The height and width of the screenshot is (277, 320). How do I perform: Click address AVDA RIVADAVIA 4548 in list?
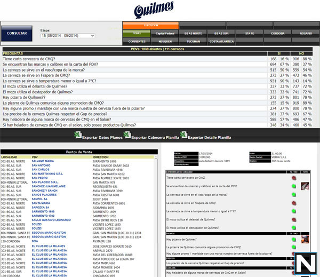click(108, 170)
